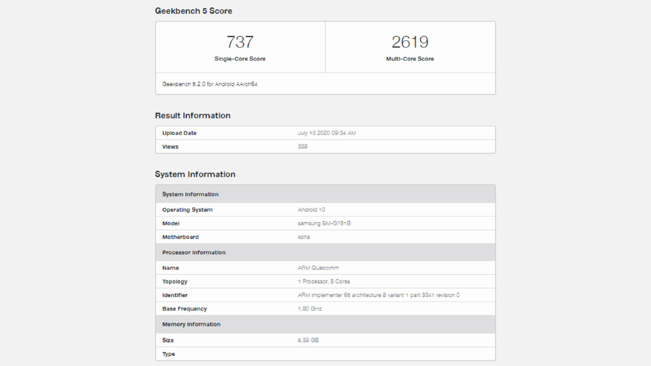The height and width of the screenshot is (366, 651).
Task: Select the Android 10 value
Action: tap(312, 210)
